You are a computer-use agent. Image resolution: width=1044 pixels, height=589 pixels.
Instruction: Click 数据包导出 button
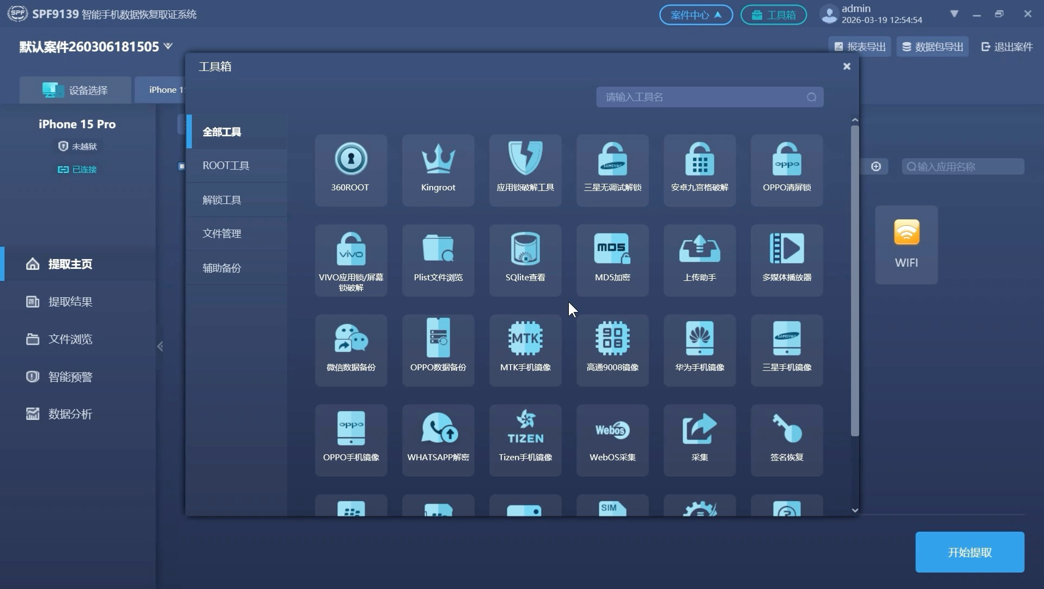click(932, 46)
